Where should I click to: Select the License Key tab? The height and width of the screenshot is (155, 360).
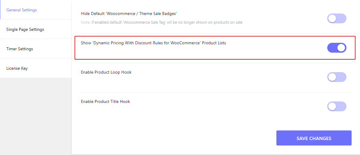coord(36,68)
